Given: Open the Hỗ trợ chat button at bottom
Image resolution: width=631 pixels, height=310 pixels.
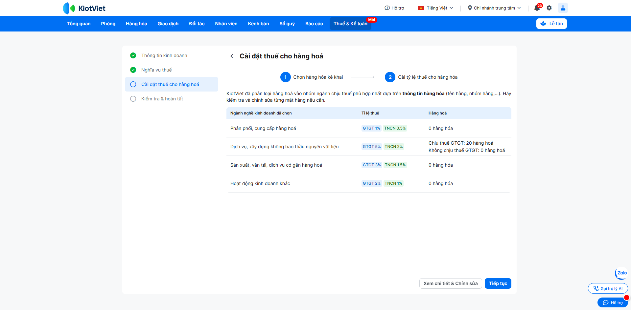Looking at the screenshot, I should click(613, 302).
